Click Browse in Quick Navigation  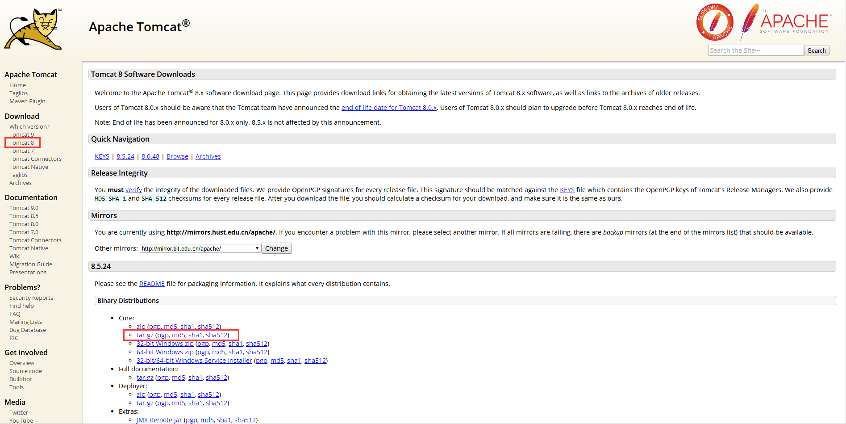point(177,156)
